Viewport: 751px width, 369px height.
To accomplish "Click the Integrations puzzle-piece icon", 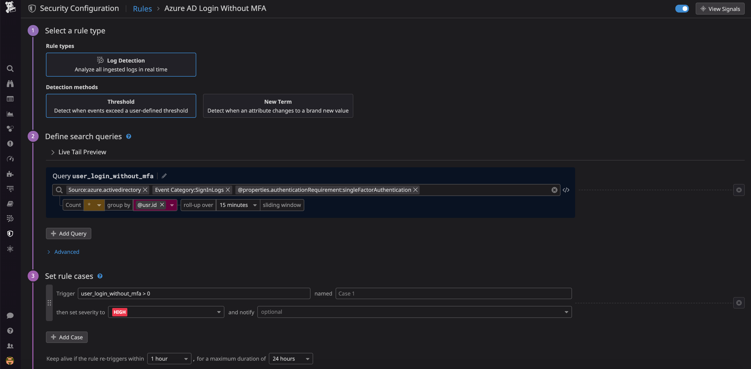I will point(10,174).
